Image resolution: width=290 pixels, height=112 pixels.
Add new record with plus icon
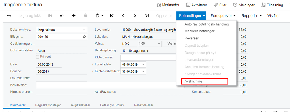coord(74,16)
